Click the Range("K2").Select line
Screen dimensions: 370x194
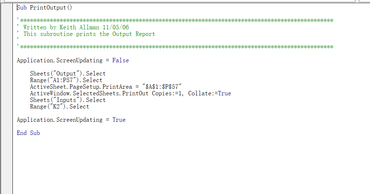(59, 107)
